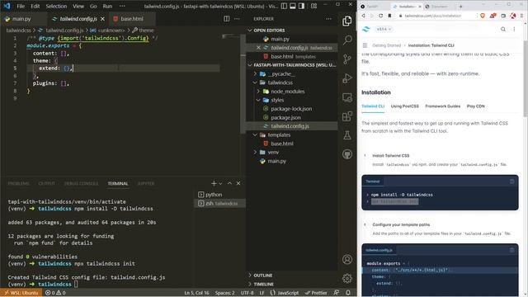Maximize the terminal panel size
Image resolution: width=528 pixels, height=297 pixels.
click(229, 183)
